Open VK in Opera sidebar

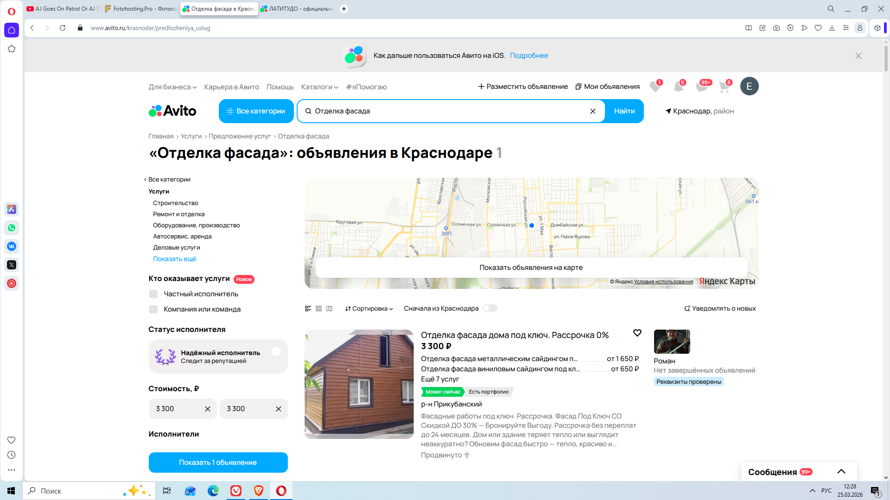click(12, 246)
